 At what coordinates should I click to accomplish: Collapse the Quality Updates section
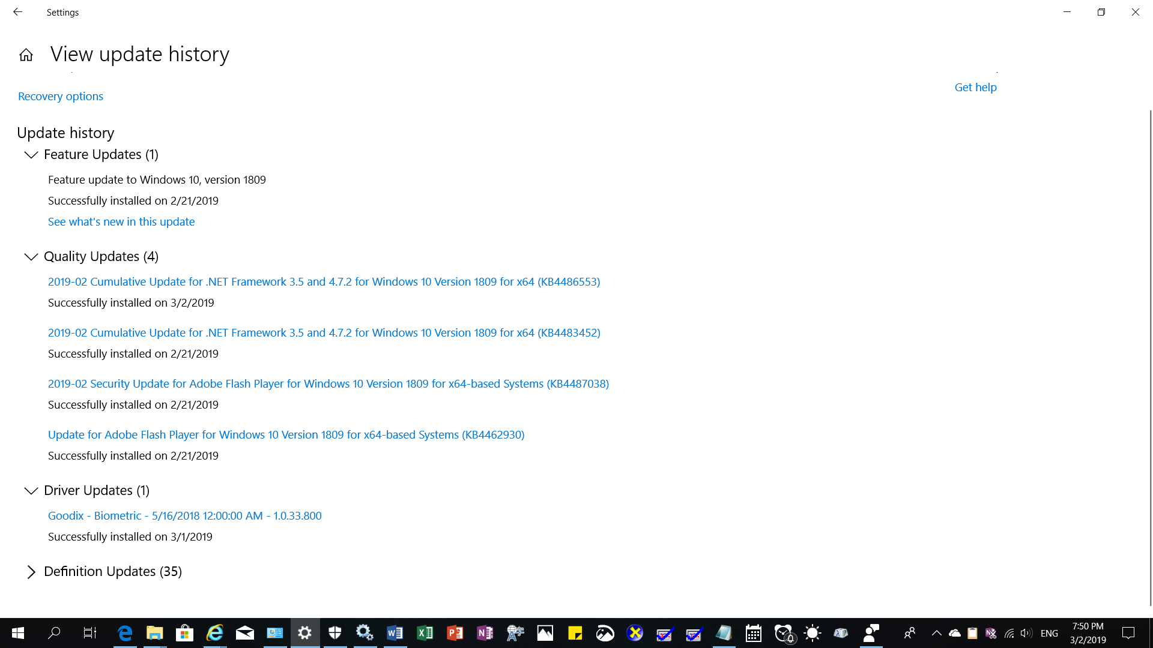pos(31,257)
